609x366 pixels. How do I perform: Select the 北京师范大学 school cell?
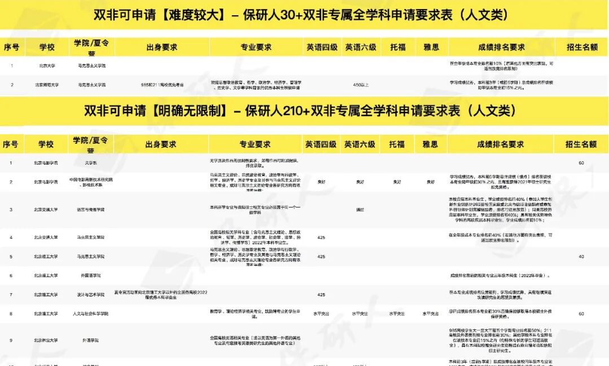pyautogui.click(x=47, y=85)
